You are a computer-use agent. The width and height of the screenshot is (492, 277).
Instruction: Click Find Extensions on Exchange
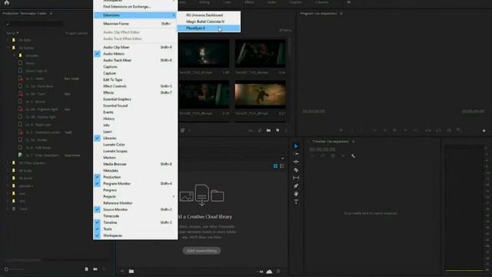pyautogui.click(x=135, y=7)
